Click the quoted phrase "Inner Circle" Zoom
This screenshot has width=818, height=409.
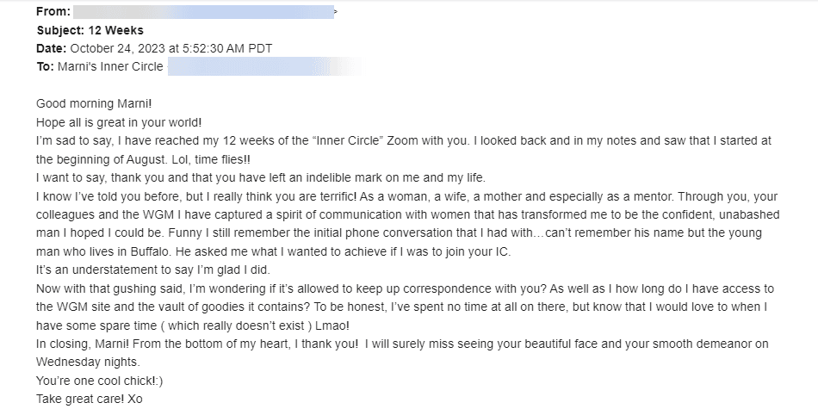pyautogui.click(x=366, y=141)
